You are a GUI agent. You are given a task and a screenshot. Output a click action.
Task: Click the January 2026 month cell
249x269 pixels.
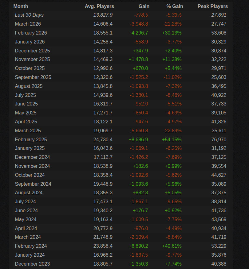(30, 42)
